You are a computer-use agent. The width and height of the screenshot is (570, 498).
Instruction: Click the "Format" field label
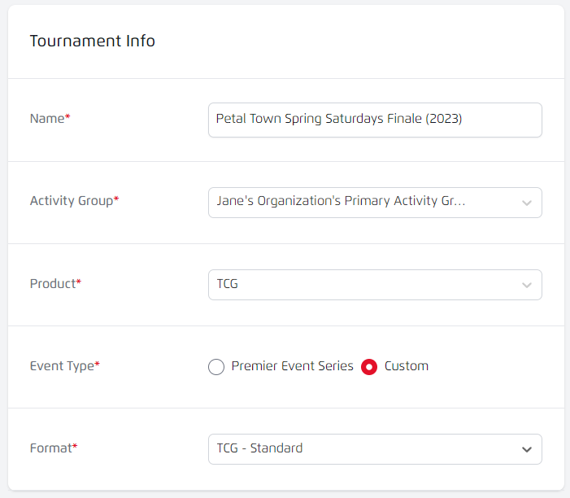coord(51,448)
